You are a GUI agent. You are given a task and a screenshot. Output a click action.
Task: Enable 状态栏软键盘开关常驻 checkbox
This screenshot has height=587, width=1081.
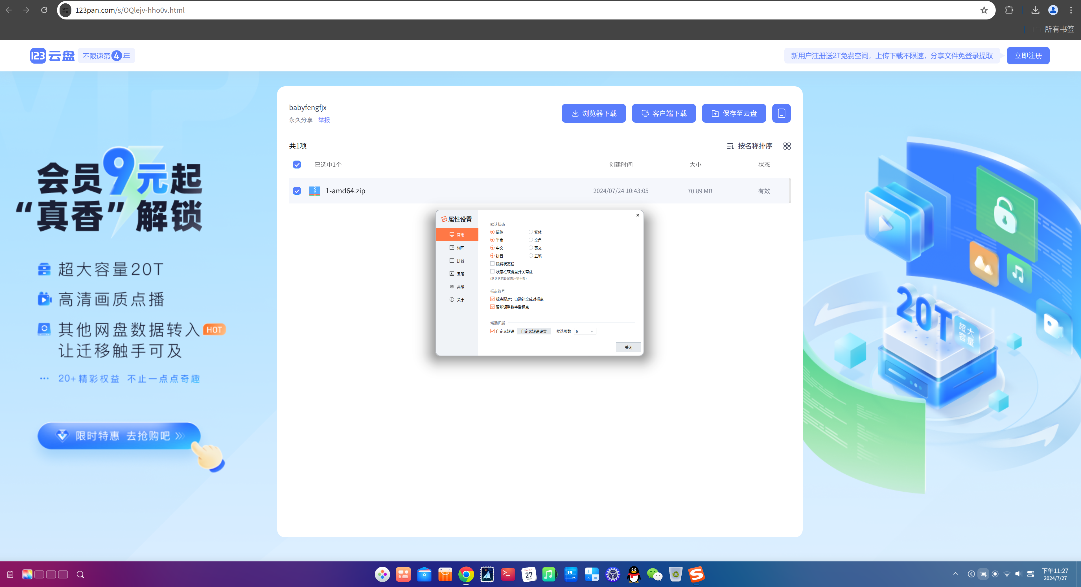[492, 272]
